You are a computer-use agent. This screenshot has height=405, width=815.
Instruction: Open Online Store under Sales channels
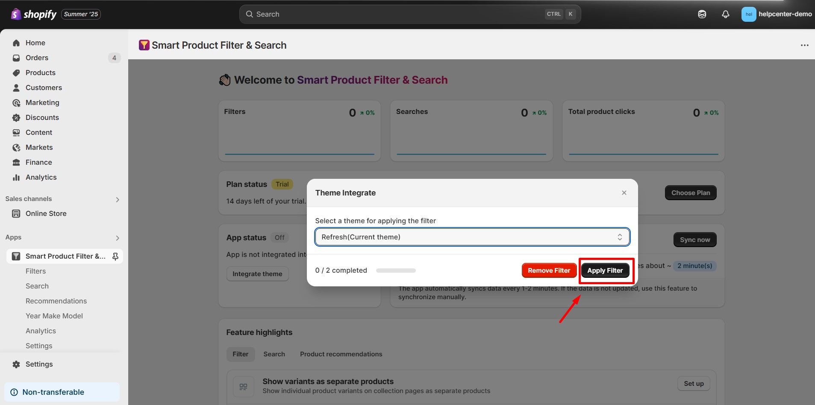click(x=45, y=213)
